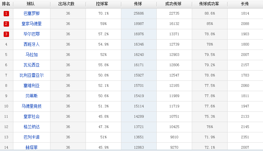Select the rank 10 number cell

(x=6, y=106)
